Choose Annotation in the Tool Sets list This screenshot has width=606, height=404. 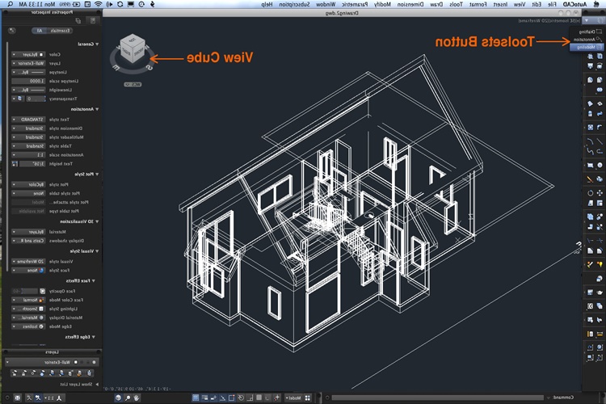click(x=587, y=40)
